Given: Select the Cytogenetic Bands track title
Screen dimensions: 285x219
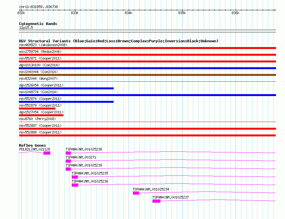Looking at the screenshot, I should click(38, 24).
